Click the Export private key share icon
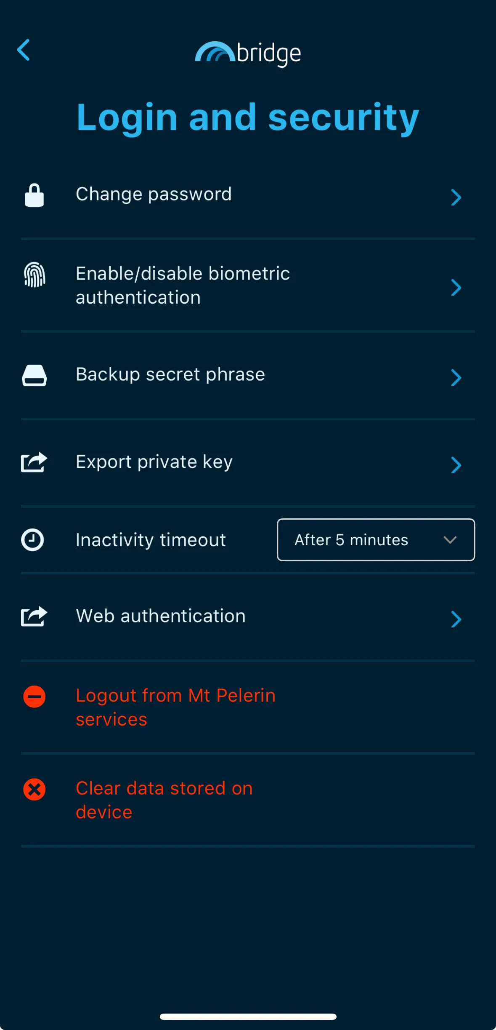The image size is (496, 1030). [x=34, y=462]
